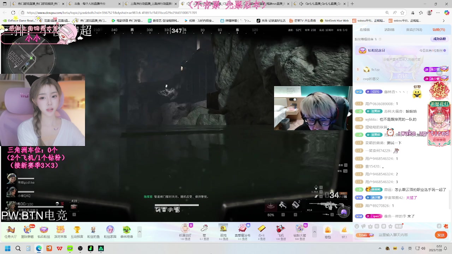Click the 成为钻粉 button
The width and height of the screenshot is (452, 254).
pos(440,39)
